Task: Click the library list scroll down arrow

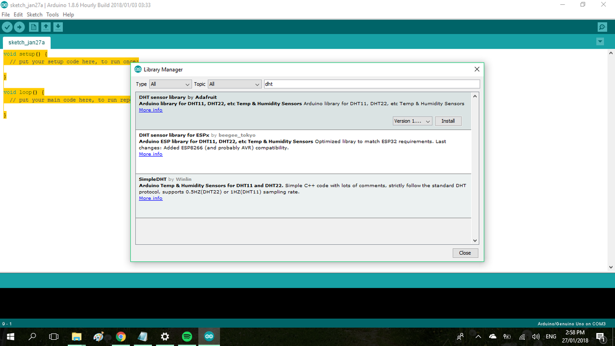Action: (x=475, y=241)
